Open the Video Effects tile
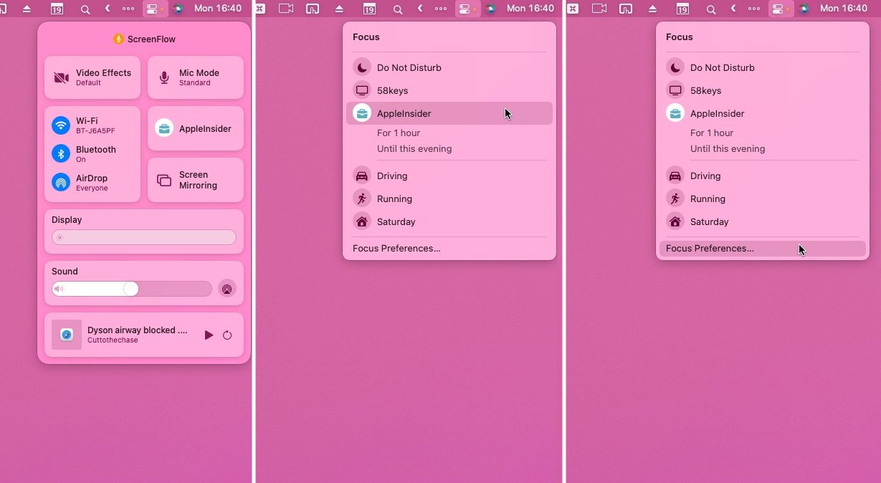The height and width of the screenshot is (483, 881). pyautogui.click(x=92, y=77)
